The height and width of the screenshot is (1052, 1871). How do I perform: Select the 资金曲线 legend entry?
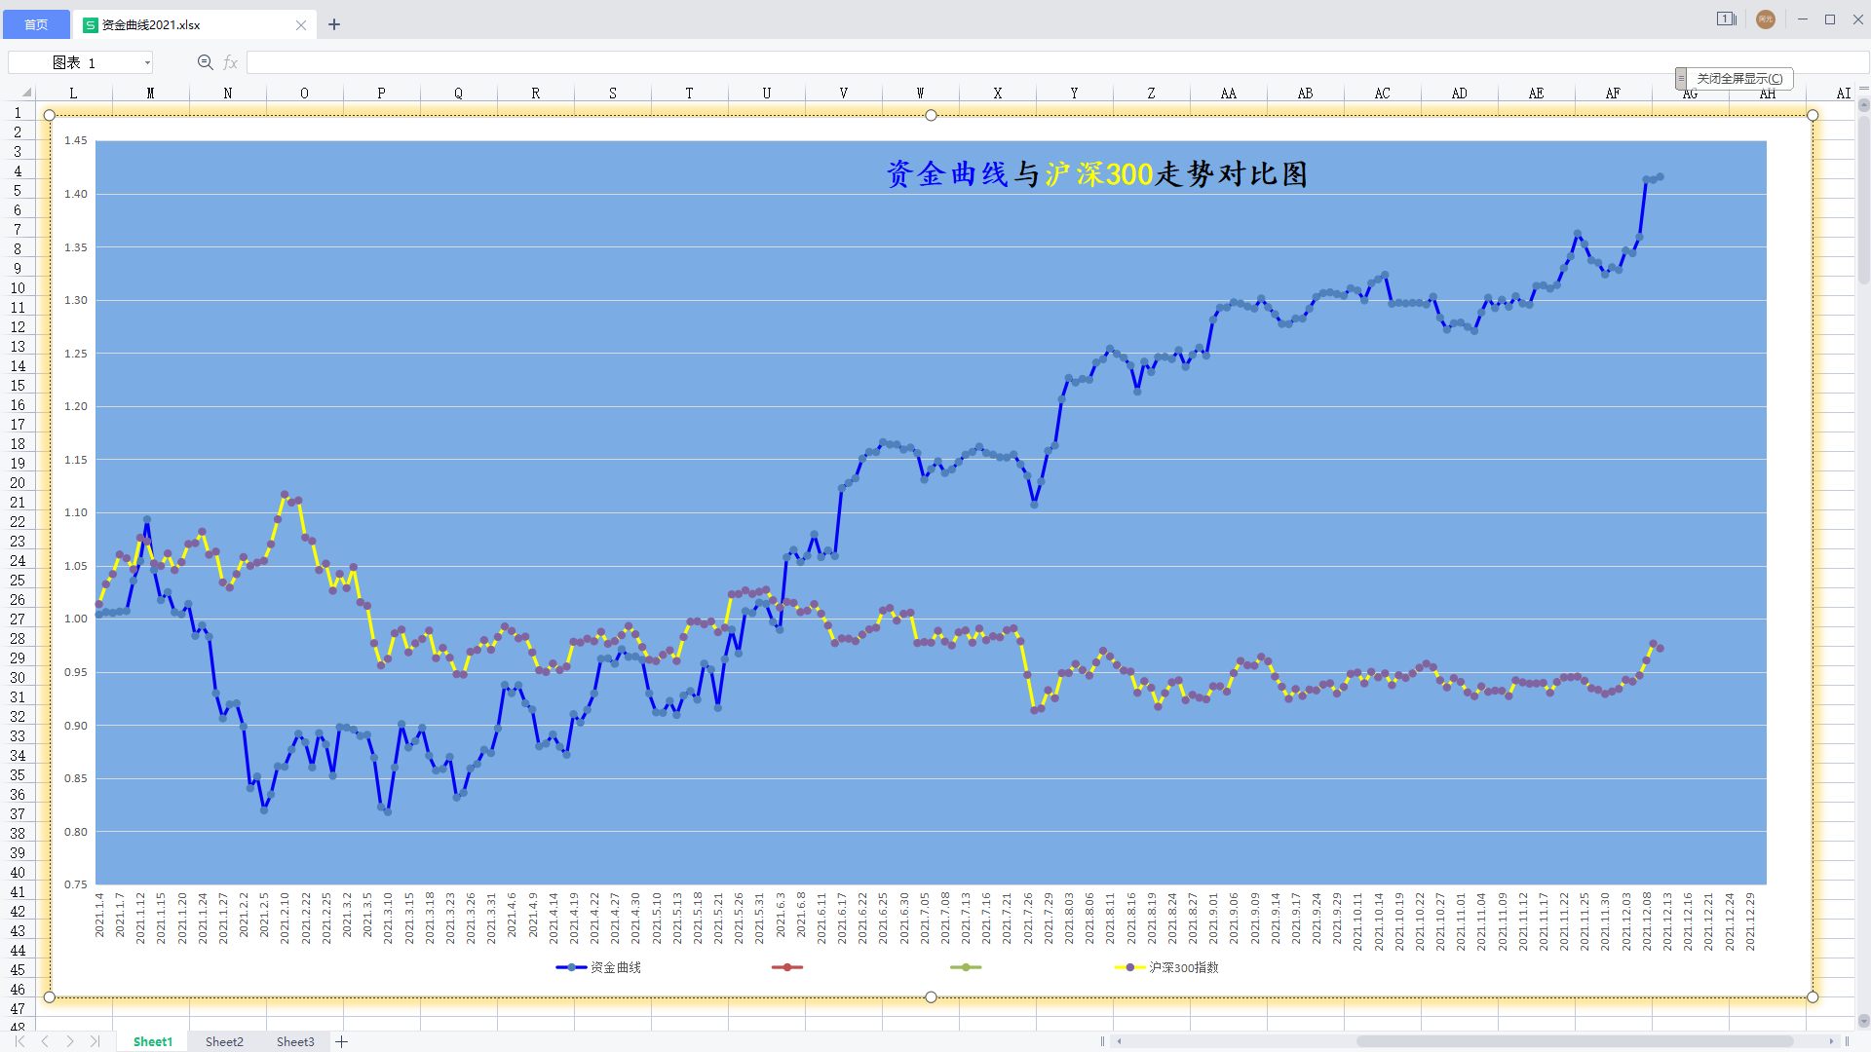(x=615, y=967)
